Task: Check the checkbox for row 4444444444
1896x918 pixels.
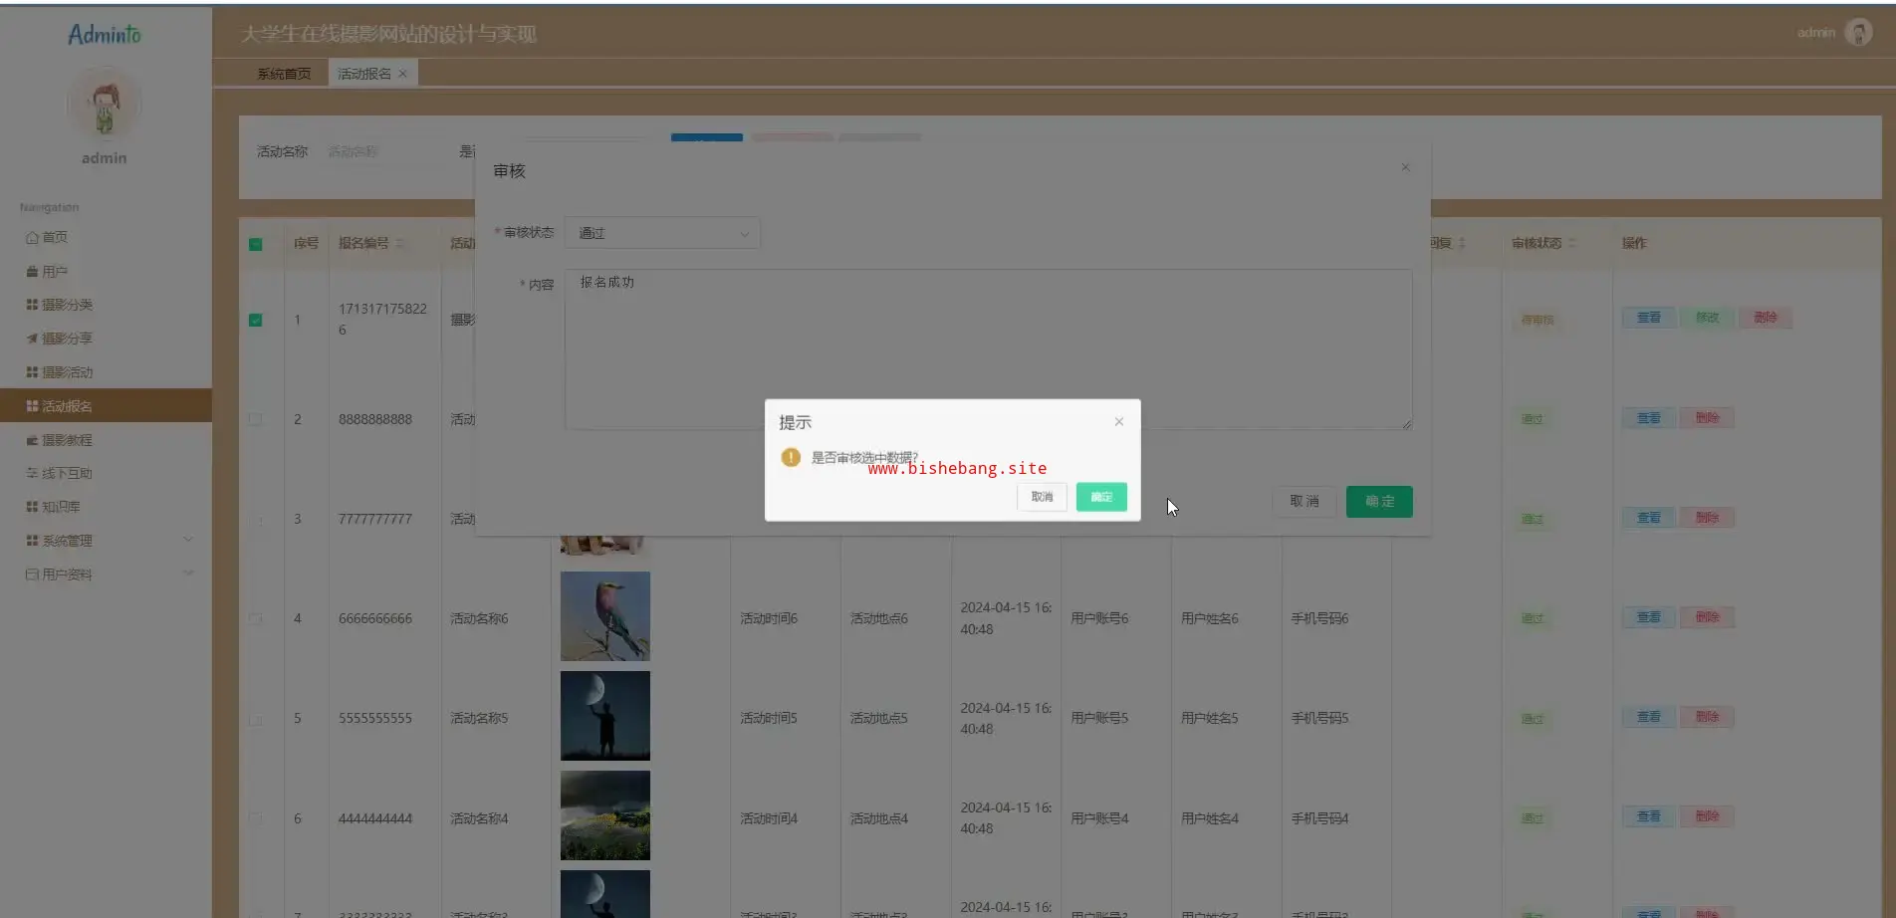Action: pos(256,818)
